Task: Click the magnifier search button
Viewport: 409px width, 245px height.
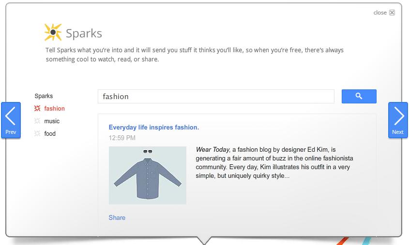Action: (x=359, y=96)
